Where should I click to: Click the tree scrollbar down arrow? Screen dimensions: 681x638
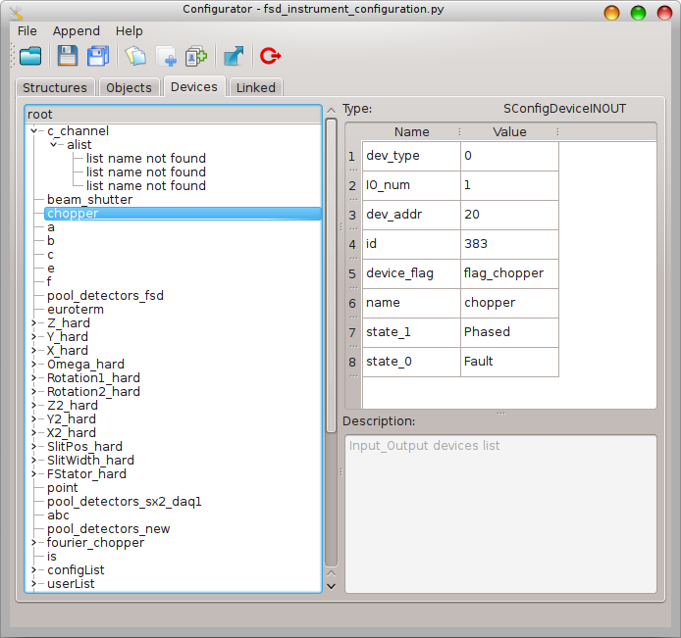331,585
